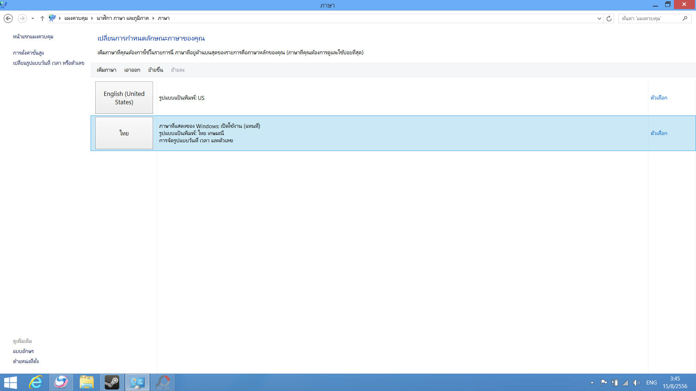
Task: Open the PhotoScape taskbar icon
Action: (163, 382)
